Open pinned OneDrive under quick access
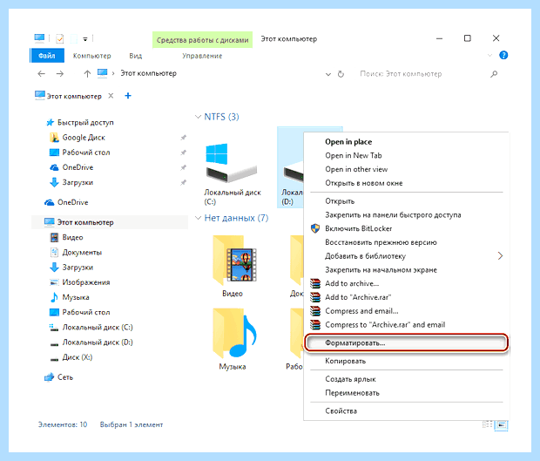Image resolution: width=540 pixels, height=461 pixels. point(71,167)
